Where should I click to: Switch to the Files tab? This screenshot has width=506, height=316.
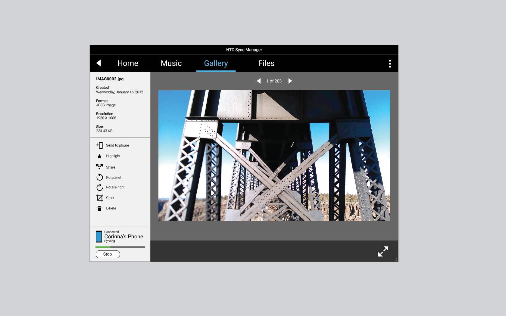(266, 63)
